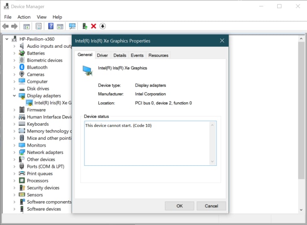Select Intel(R) Iris(R) Xe tree item

click(49, 103)
